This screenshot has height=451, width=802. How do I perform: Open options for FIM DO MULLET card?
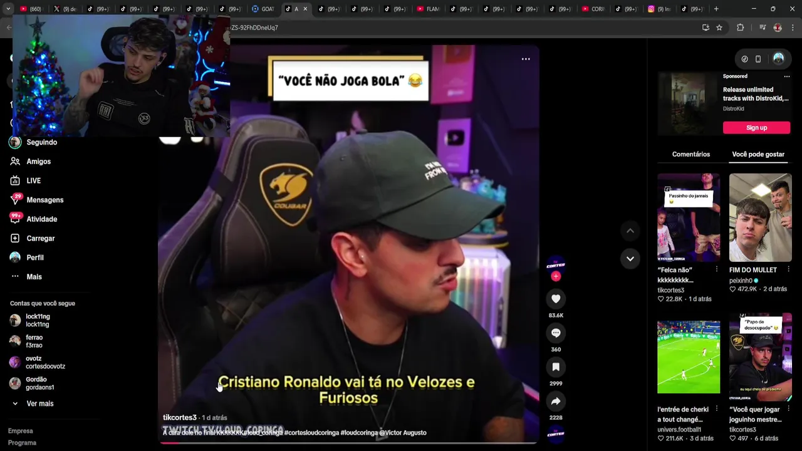click(x=789, y=269)
